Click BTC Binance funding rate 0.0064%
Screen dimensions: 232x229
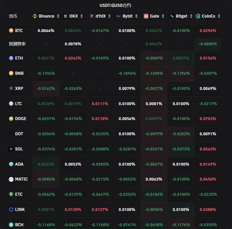coord(46,31)
